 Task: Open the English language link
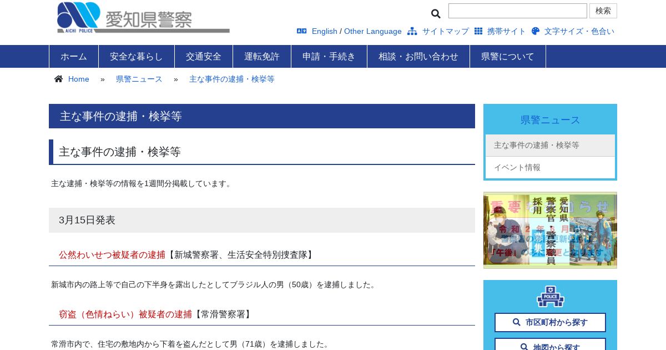click(x=325, y=31)
